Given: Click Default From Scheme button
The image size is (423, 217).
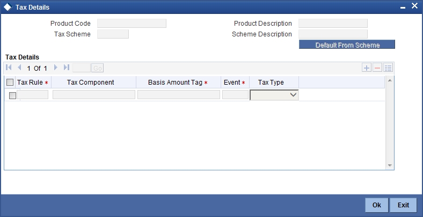Looking at the screenshot, I should 347,44.
